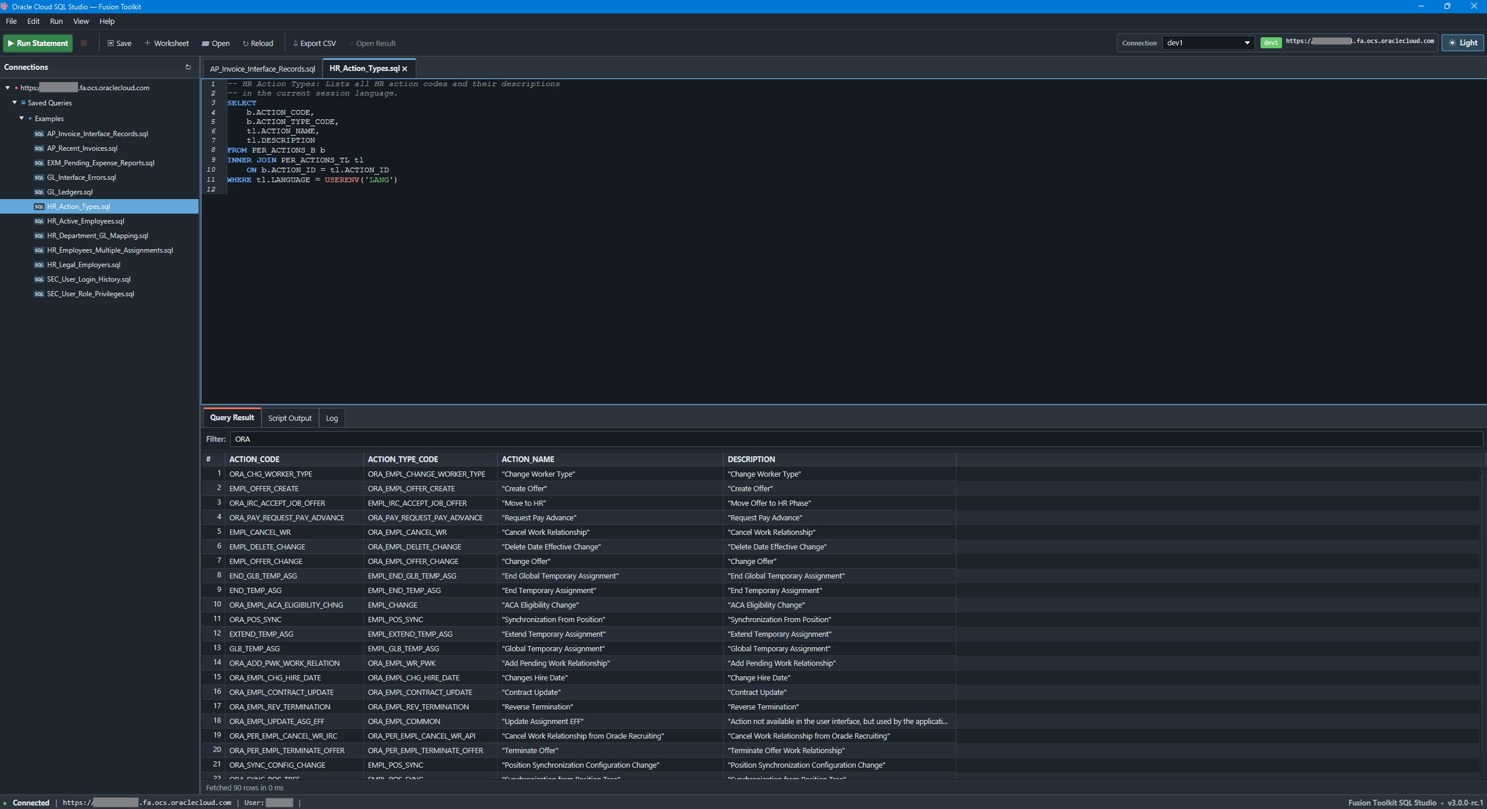The width and height of the screenshot is (1487, 809).
Task: Click the SQL icon of EXM_Pending_Expense_Reports.sql
Action: (x=39, y=163)
